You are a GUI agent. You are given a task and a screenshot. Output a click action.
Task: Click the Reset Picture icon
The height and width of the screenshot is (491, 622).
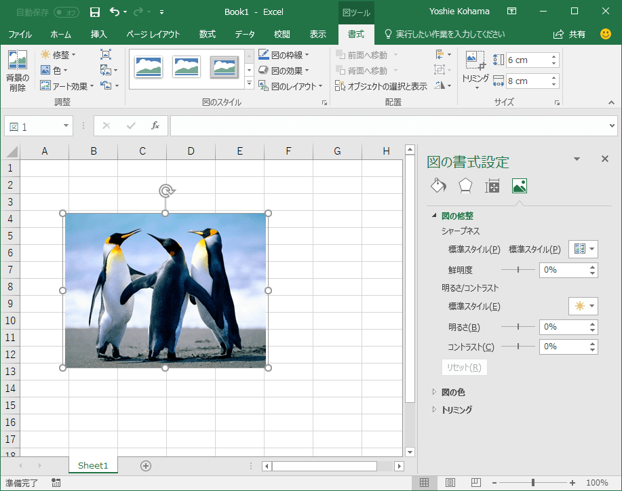coord(109,85)
